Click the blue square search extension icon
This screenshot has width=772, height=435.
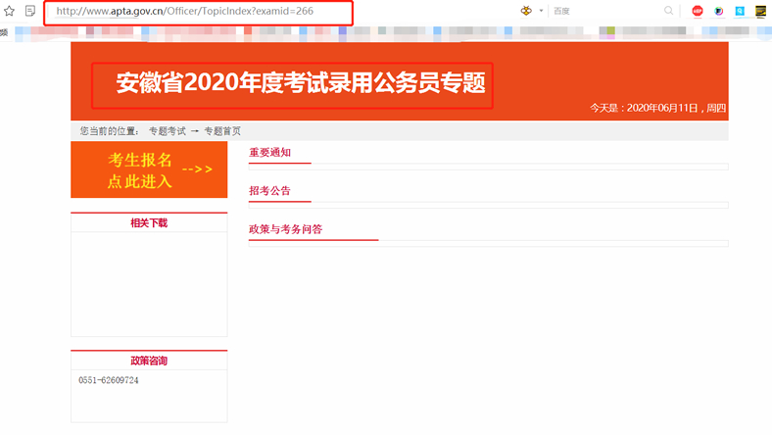[x=740, y=11]
